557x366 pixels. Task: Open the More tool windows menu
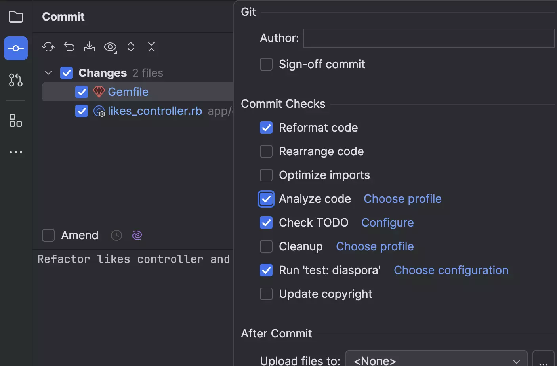tap(16, 152)
